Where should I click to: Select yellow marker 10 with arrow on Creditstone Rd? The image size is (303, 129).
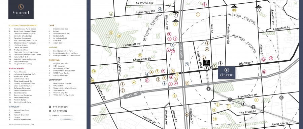coord(234,10)
